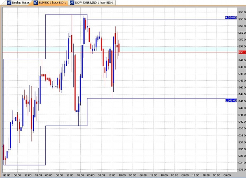Select the blue L 943.40 low-level label
Image resolution: width=246 pixels, height=178 pixels.
pyautogui.click(x=231, y=100)
